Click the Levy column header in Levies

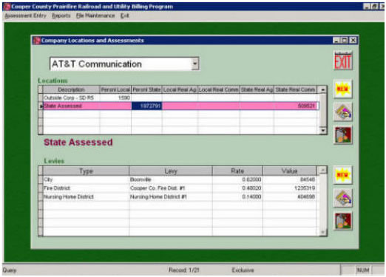[171, 171]
